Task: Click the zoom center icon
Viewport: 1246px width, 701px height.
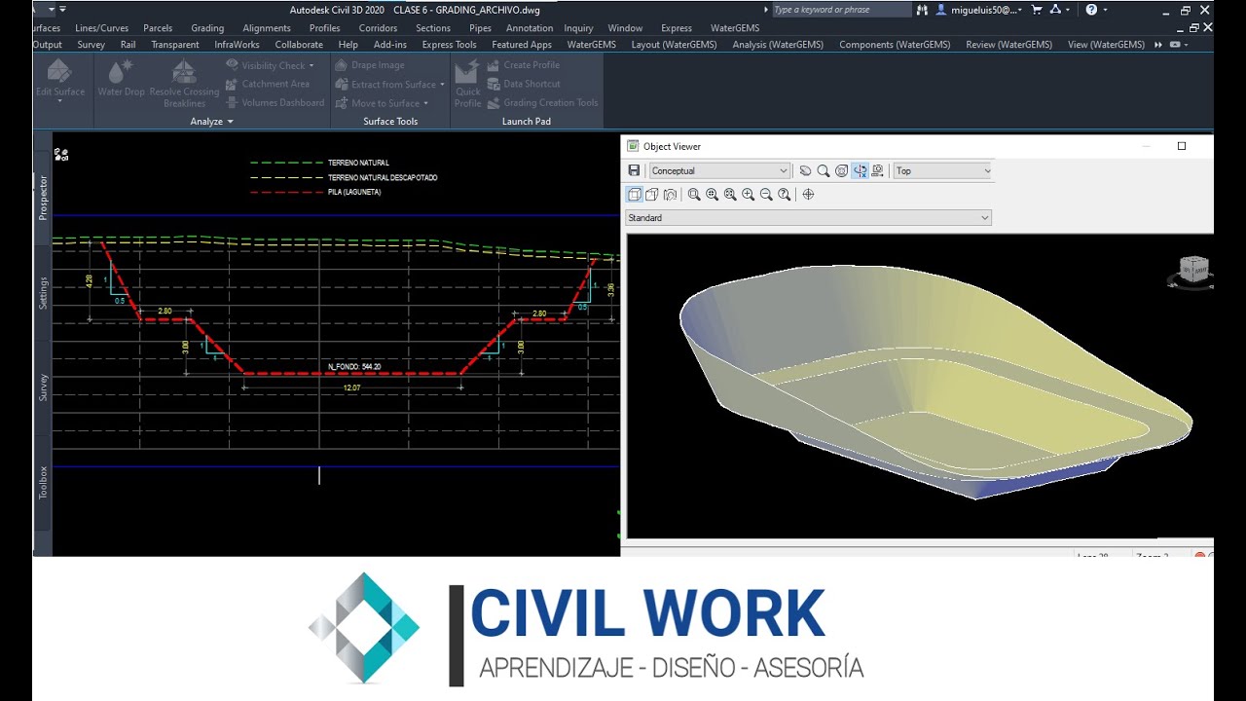Action: 712,195
